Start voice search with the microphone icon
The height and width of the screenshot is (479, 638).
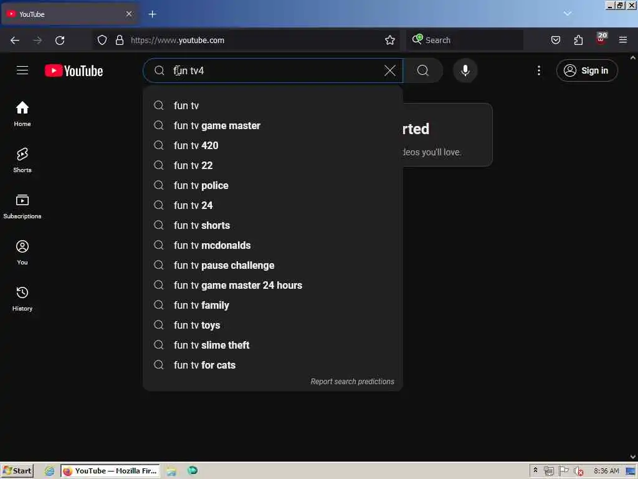pos(465,70)
